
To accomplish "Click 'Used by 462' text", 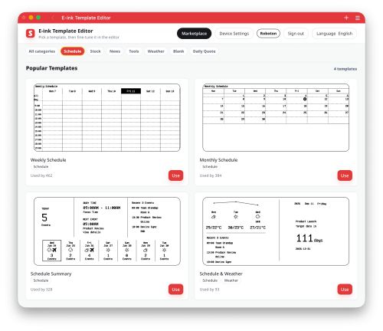I will coord(41,175).
